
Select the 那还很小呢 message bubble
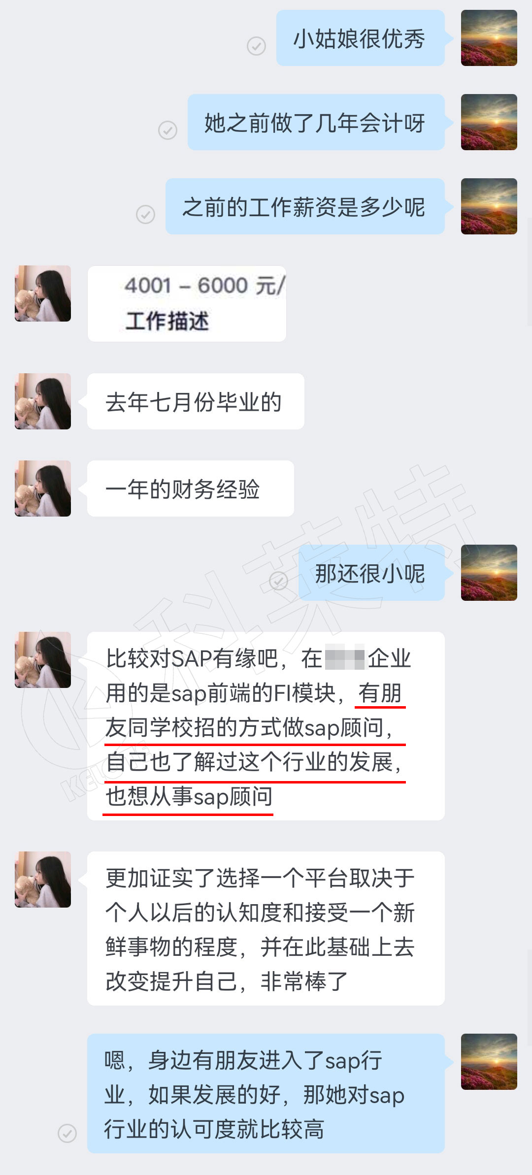coord(371,573)
